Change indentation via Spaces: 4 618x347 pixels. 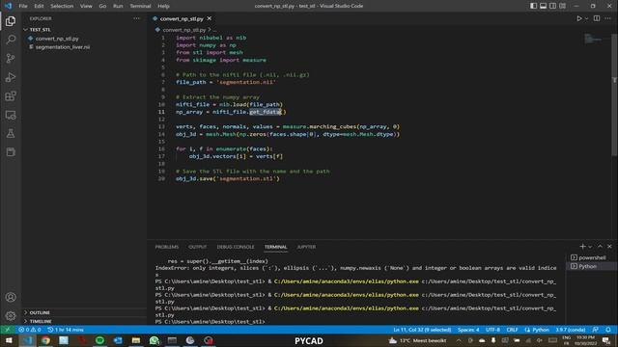[x=468, y=330]
